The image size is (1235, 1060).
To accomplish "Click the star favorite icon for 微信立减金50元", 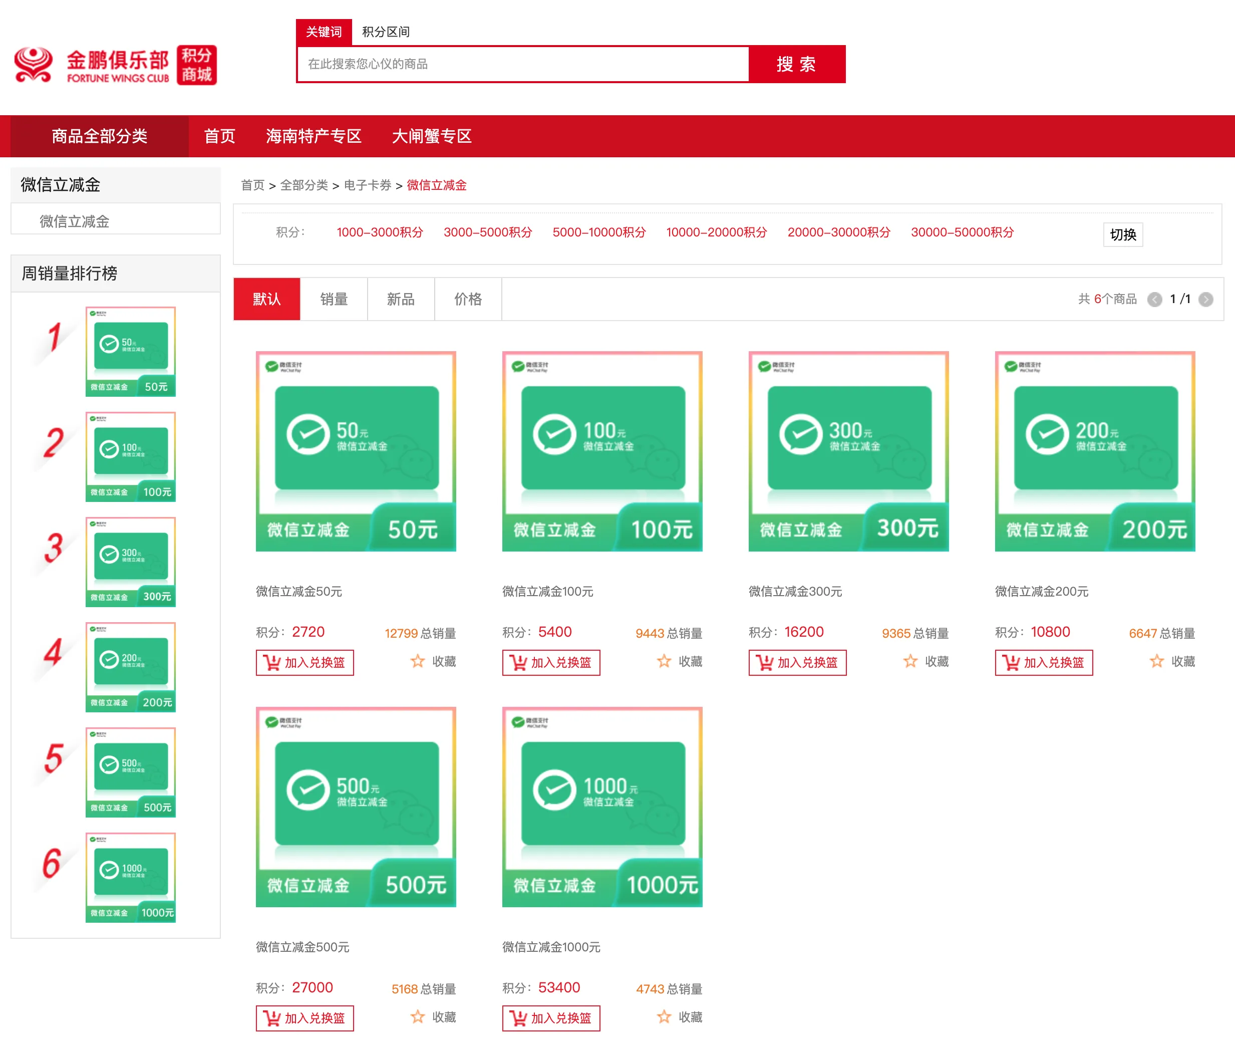I will point(418,661).
